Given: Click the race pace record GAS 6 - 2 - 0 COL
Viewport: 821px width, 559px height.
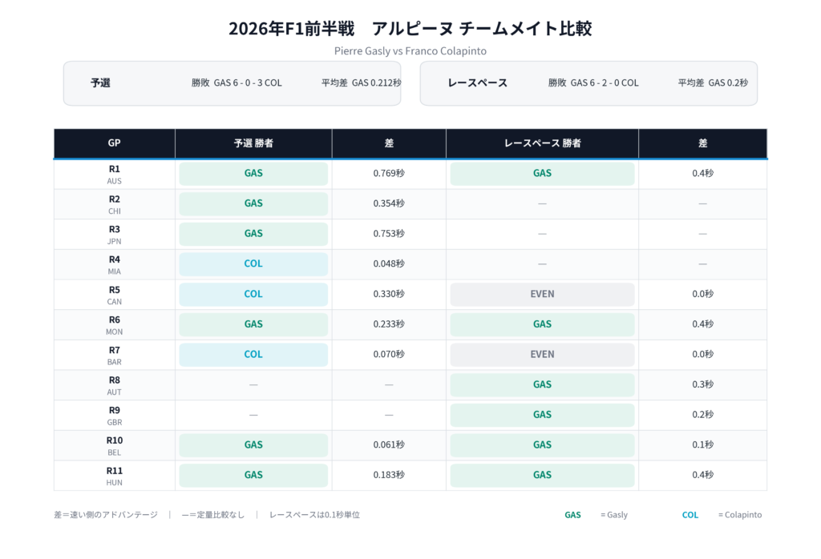Looking at the screenshot, I should (605, 82).
